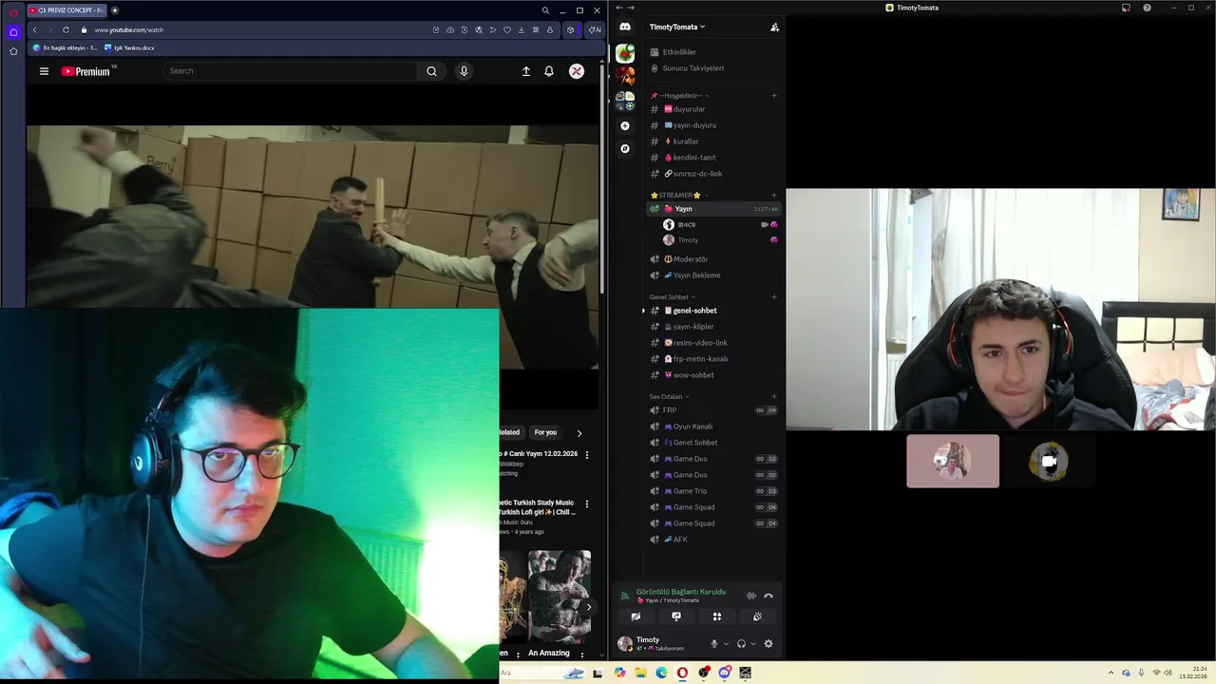
Task: Join the Game Trio voice channel
Action: point(713,491)
